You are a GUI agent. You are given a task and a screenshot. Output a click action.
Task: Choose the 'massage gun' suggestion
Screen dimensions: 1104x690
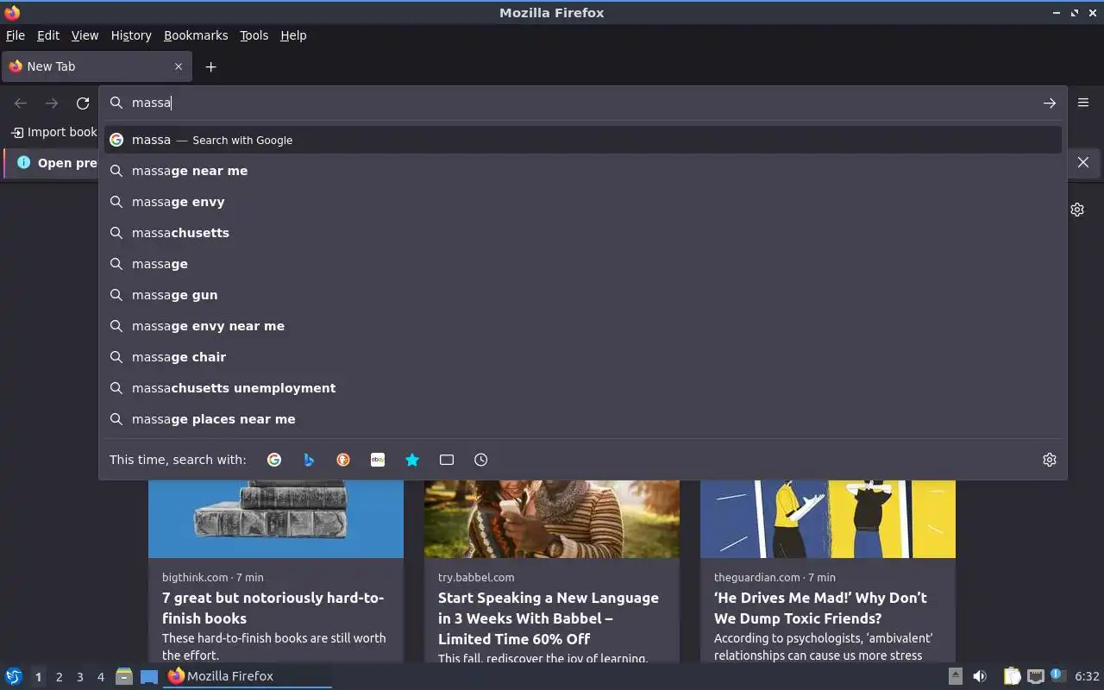tap(582, 295)
